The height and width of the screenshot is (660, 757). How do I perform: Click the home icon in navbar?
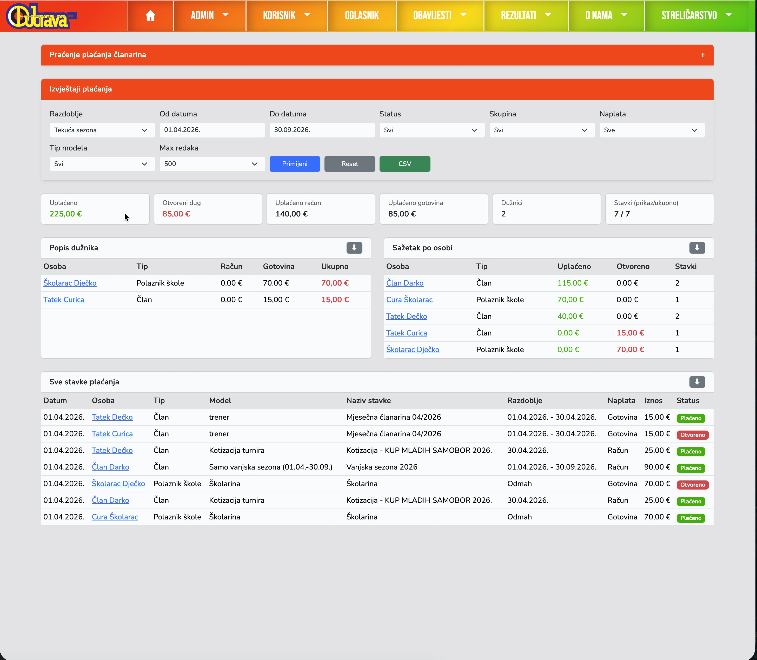(x=150, y=16)
